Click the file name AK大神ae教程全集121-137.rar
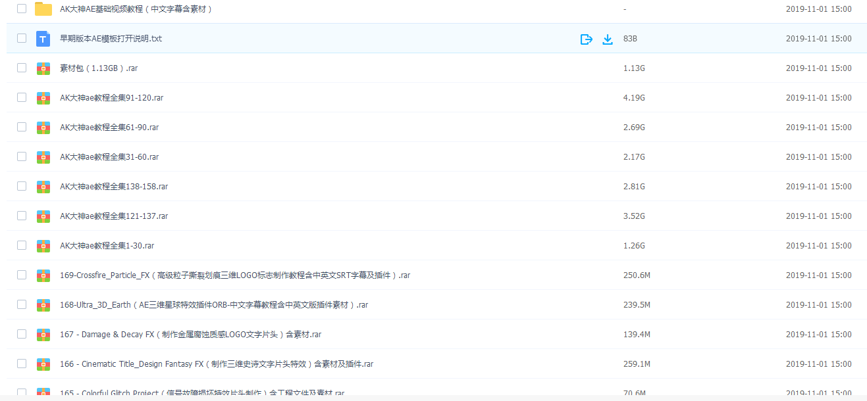 pos(114,216)
